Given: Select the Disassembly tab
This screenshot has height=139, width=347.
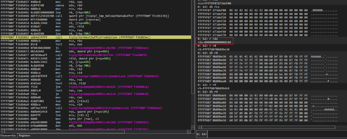Looking at the screenshot, I should coord(8,136).
